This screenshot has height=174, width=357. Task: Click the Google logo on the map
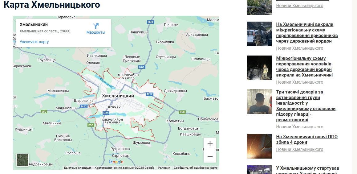pos(116,162)
